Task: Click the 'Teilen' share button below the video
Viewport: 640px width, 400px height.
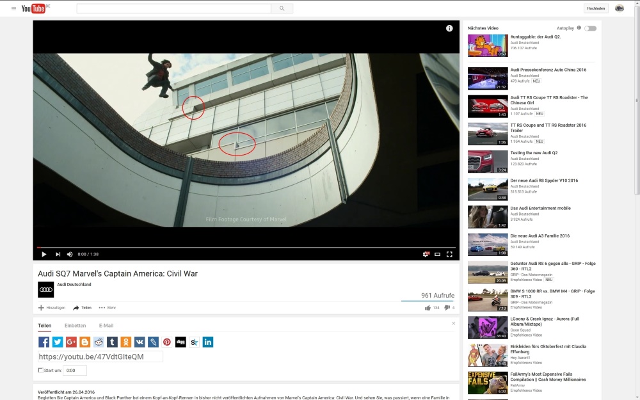Action: pos(82,308)
